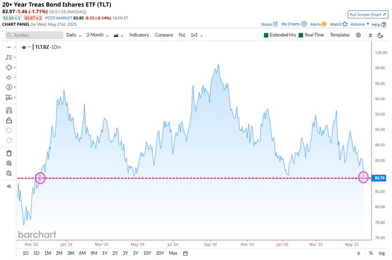Zoom out with the magnifier minus icon
The height and width of the screenshot is (260, 392).
(9, 174)
